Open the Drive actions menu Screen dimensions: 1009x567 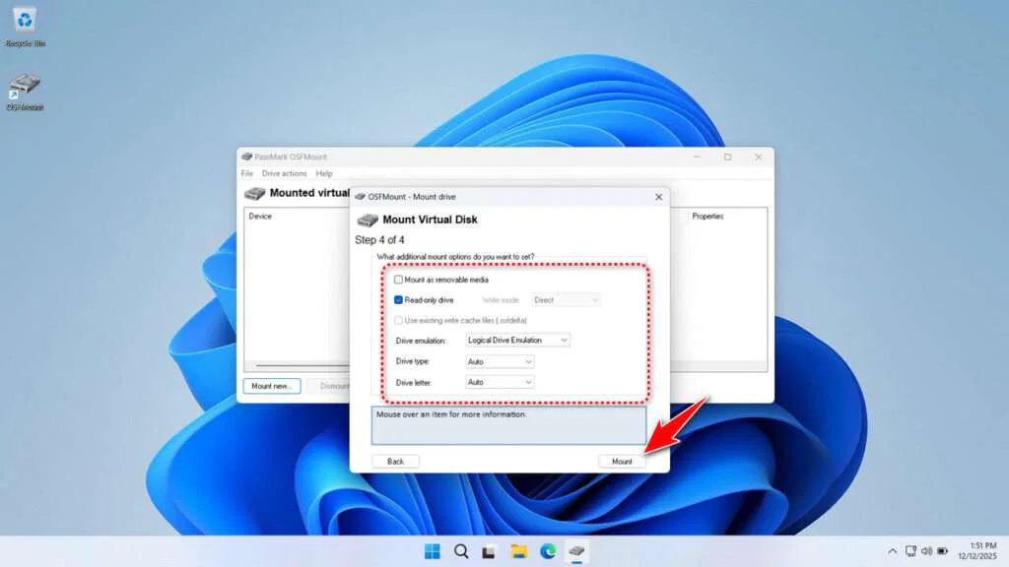point(285,173)
